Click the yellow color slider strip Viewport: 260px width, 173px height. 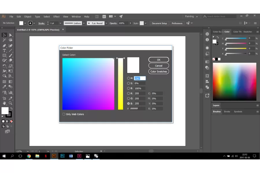tap(120, 84)
